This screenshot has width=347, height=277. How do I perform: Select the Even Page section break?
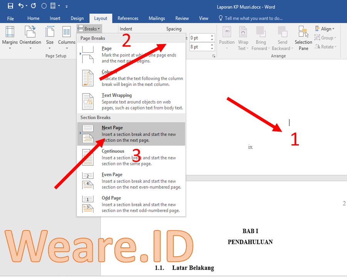[131, 180]
